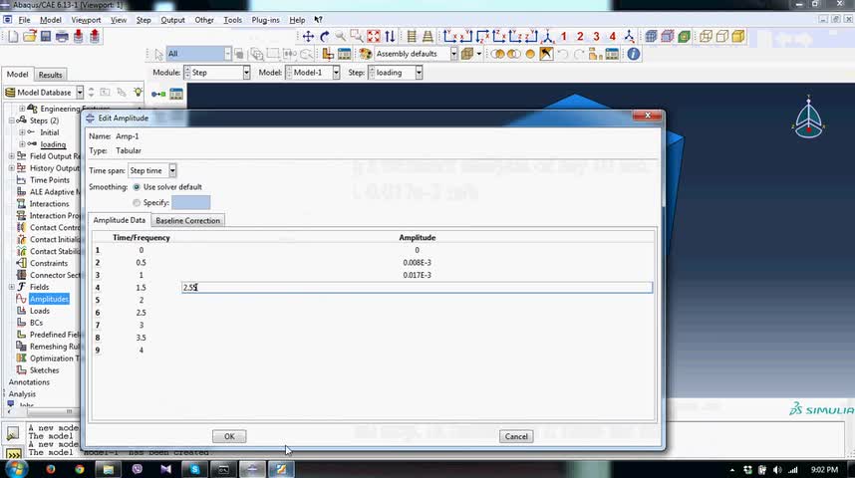Viewport: 855px width, 478px height.
Task: Select the Pan View tool
Action: [x=308, y=37]
